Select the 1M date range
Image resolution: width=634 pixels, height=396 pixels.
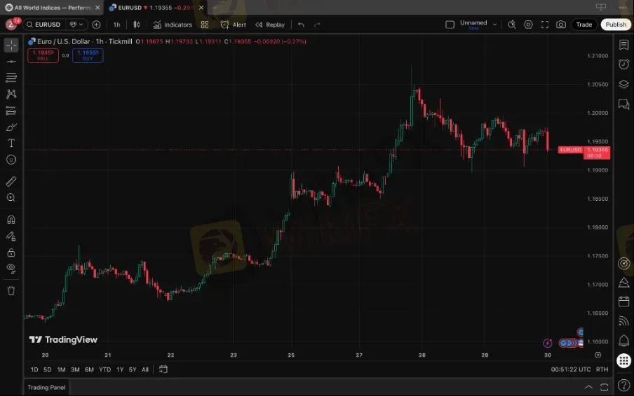[x=61, y=369]
